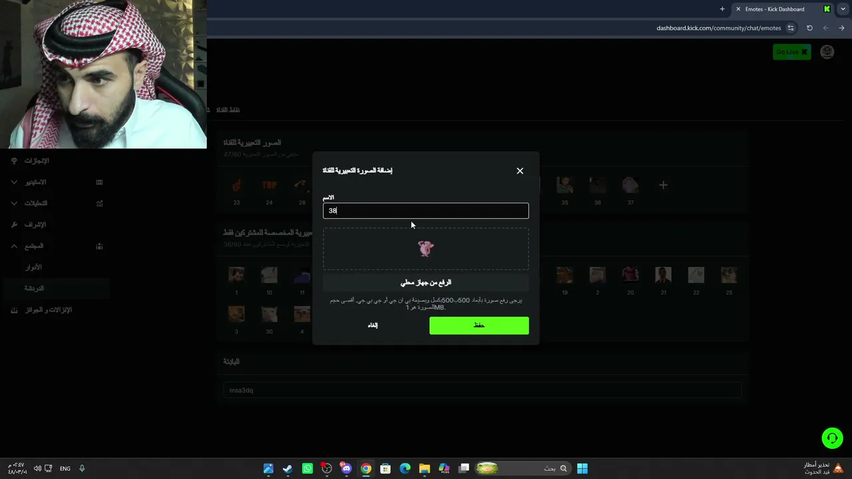This screenshot has height=479, width=852.
Task: Select subscriber emote numbered 20
Action: (630, 275)
